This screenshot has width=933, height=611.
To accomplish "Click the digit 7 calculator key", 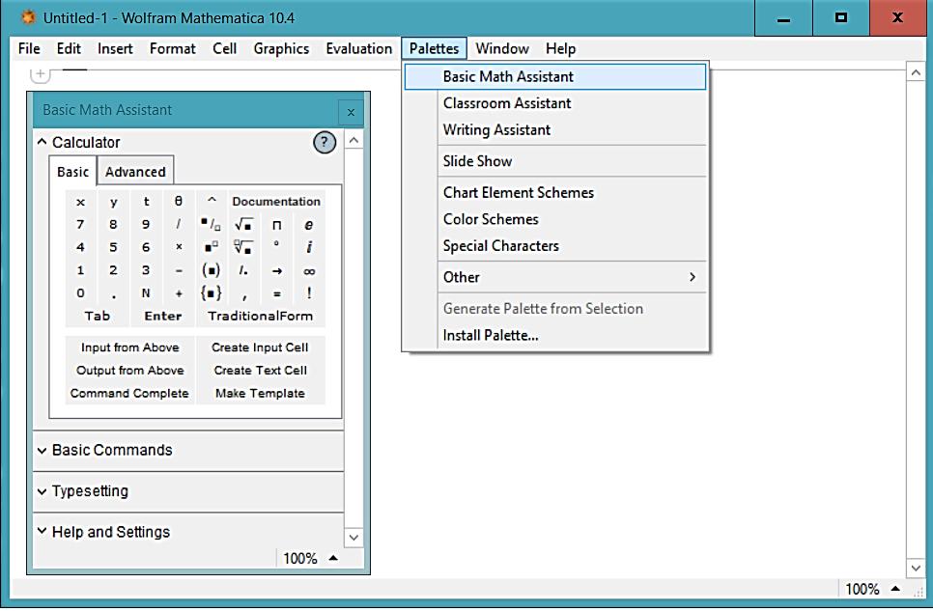I will [80, 224].
